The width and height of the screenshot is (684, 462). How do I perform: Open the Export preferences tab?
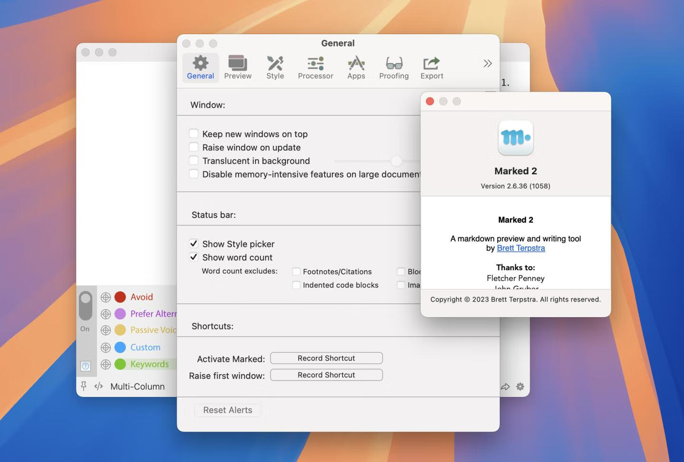coord(432,67)
